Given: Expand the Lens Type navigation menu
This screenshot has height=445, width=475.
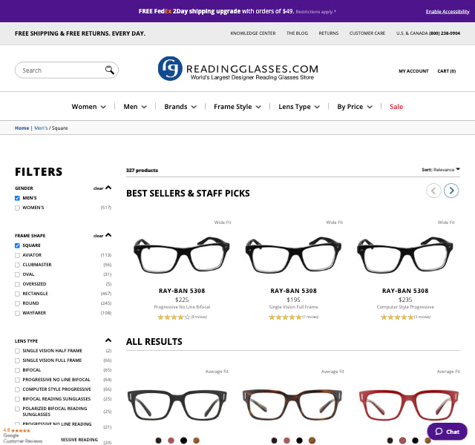Looking at the screenshot, I should [299, 107].
